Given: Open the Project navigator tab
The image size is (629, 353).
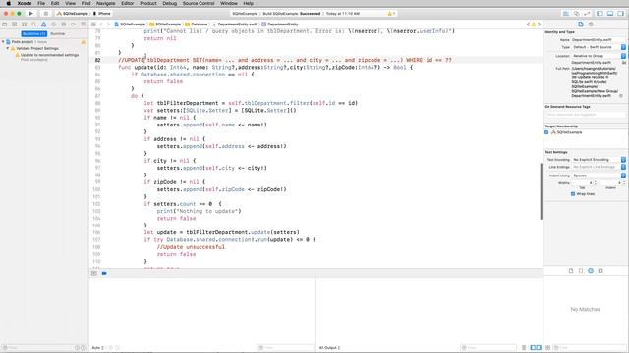Looking at the screenshot, I should click(5, 25).
